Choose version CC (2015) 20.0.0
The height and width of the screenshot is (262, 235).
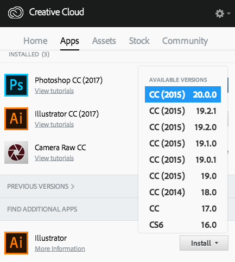click(x=183, y=94)
